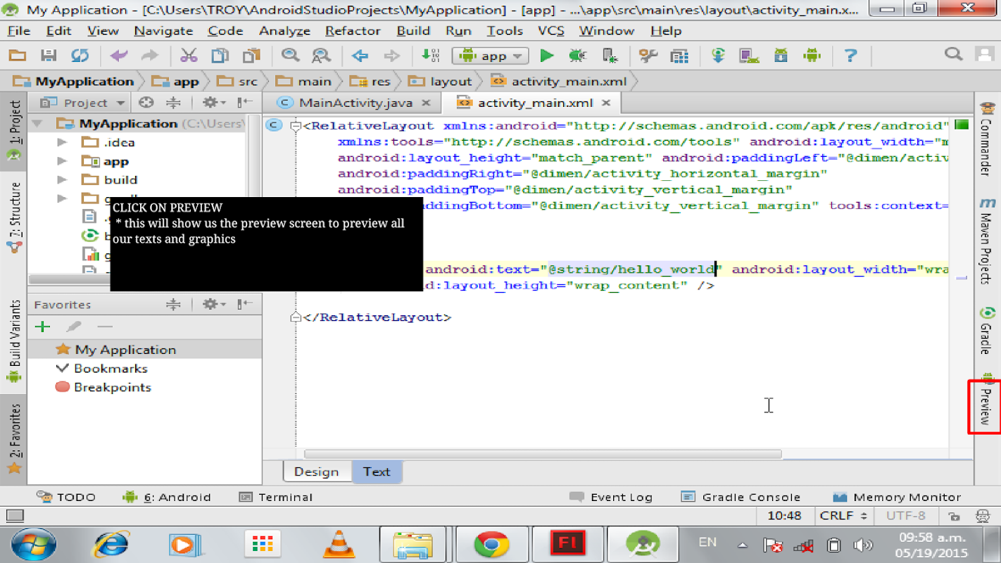Expand the build folder node
The height and width of the screenshot is (563, 1001).
pos(63,179)
